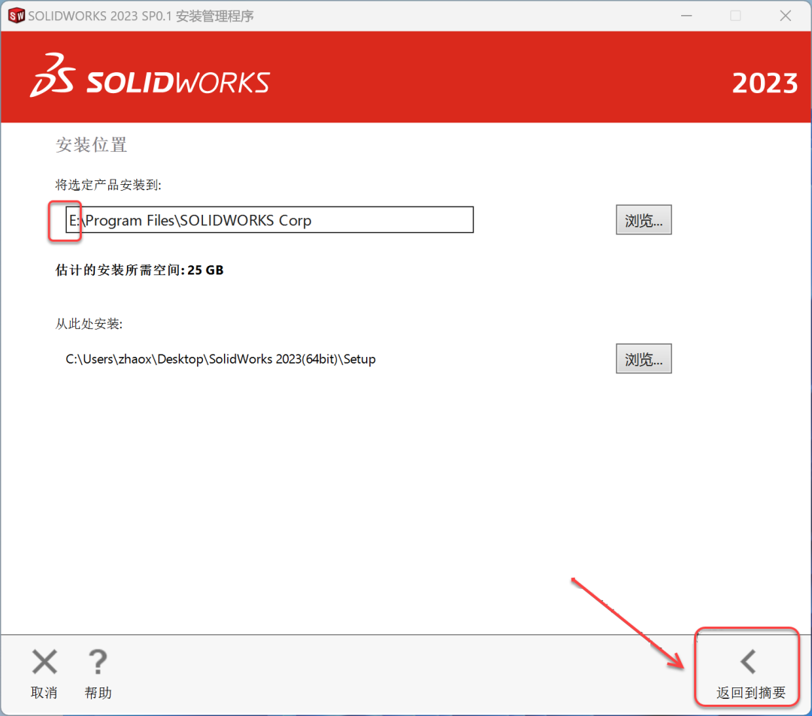Click the question mark icon above 帮助

(98, 662)
